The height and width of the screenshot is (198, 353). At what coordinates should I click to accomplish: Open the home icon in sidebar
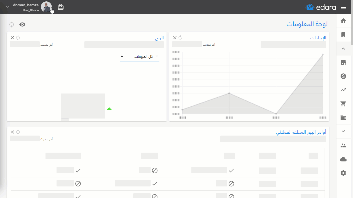tap(343, 21)
